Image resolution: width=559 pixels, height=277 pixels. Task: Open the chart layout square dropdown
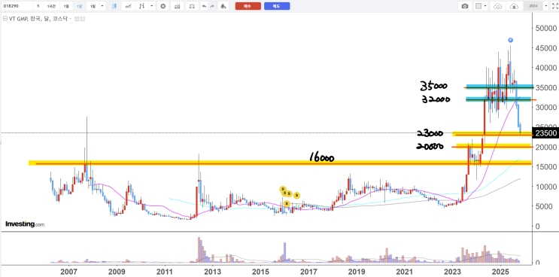[481, 6]
